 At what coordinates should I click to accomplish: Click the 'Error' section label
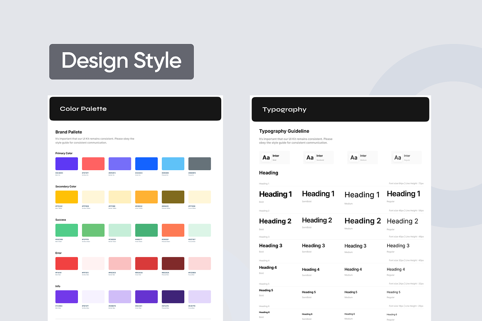click(x=59, y=253)
